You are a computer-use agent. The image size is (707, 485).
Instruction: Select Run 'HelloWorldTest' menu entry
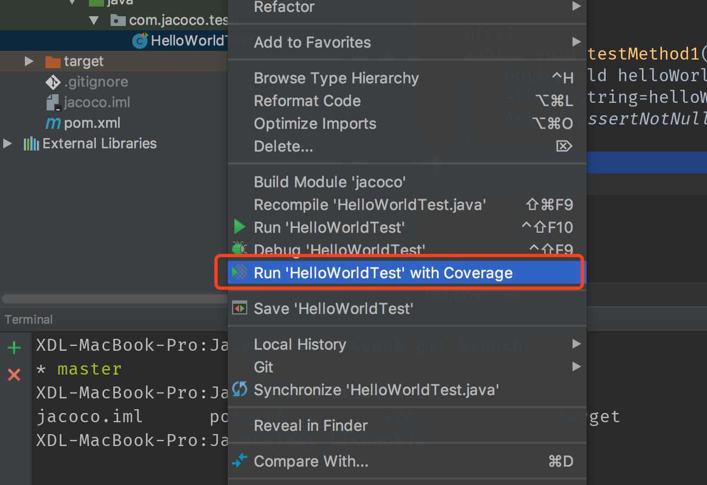point(407,227)
